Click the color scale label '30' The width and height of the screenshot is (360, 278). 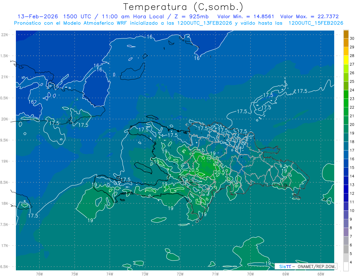coord(352,38)
